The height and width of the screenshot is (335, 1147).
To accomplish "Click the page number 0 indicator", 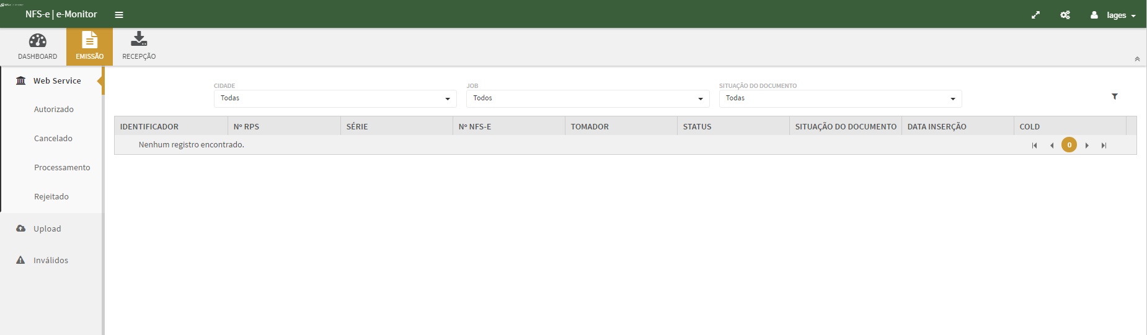I will (1069, 145).
